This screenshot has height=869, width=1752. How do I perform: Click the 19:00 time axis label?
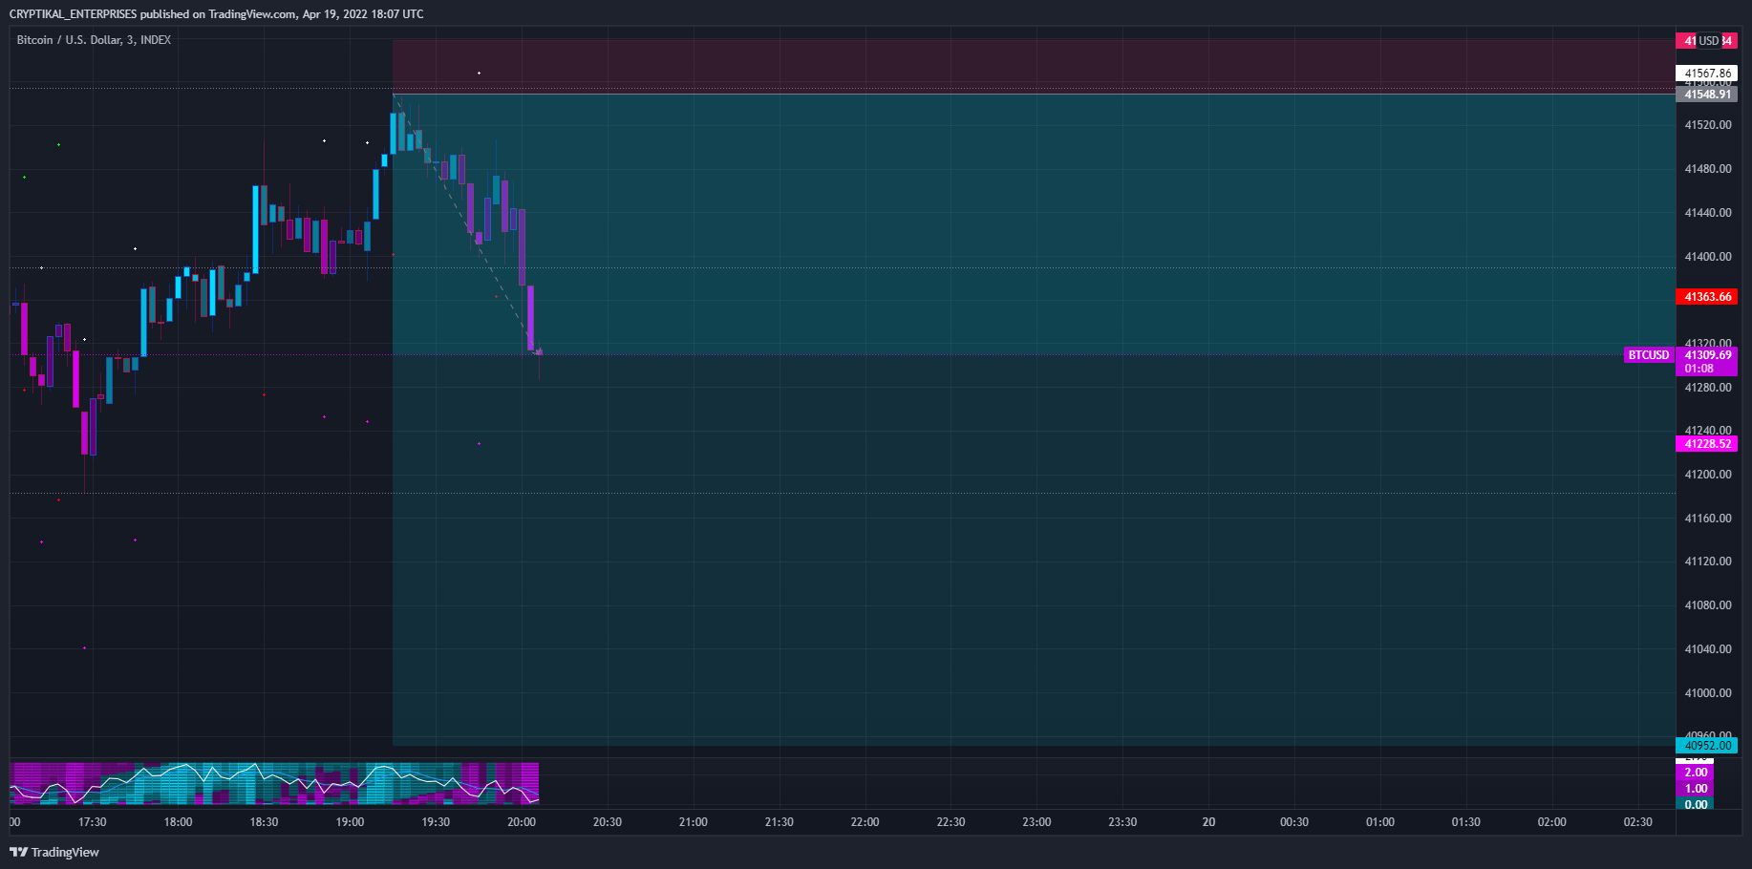pyautogui.click(x=350, y=822)
